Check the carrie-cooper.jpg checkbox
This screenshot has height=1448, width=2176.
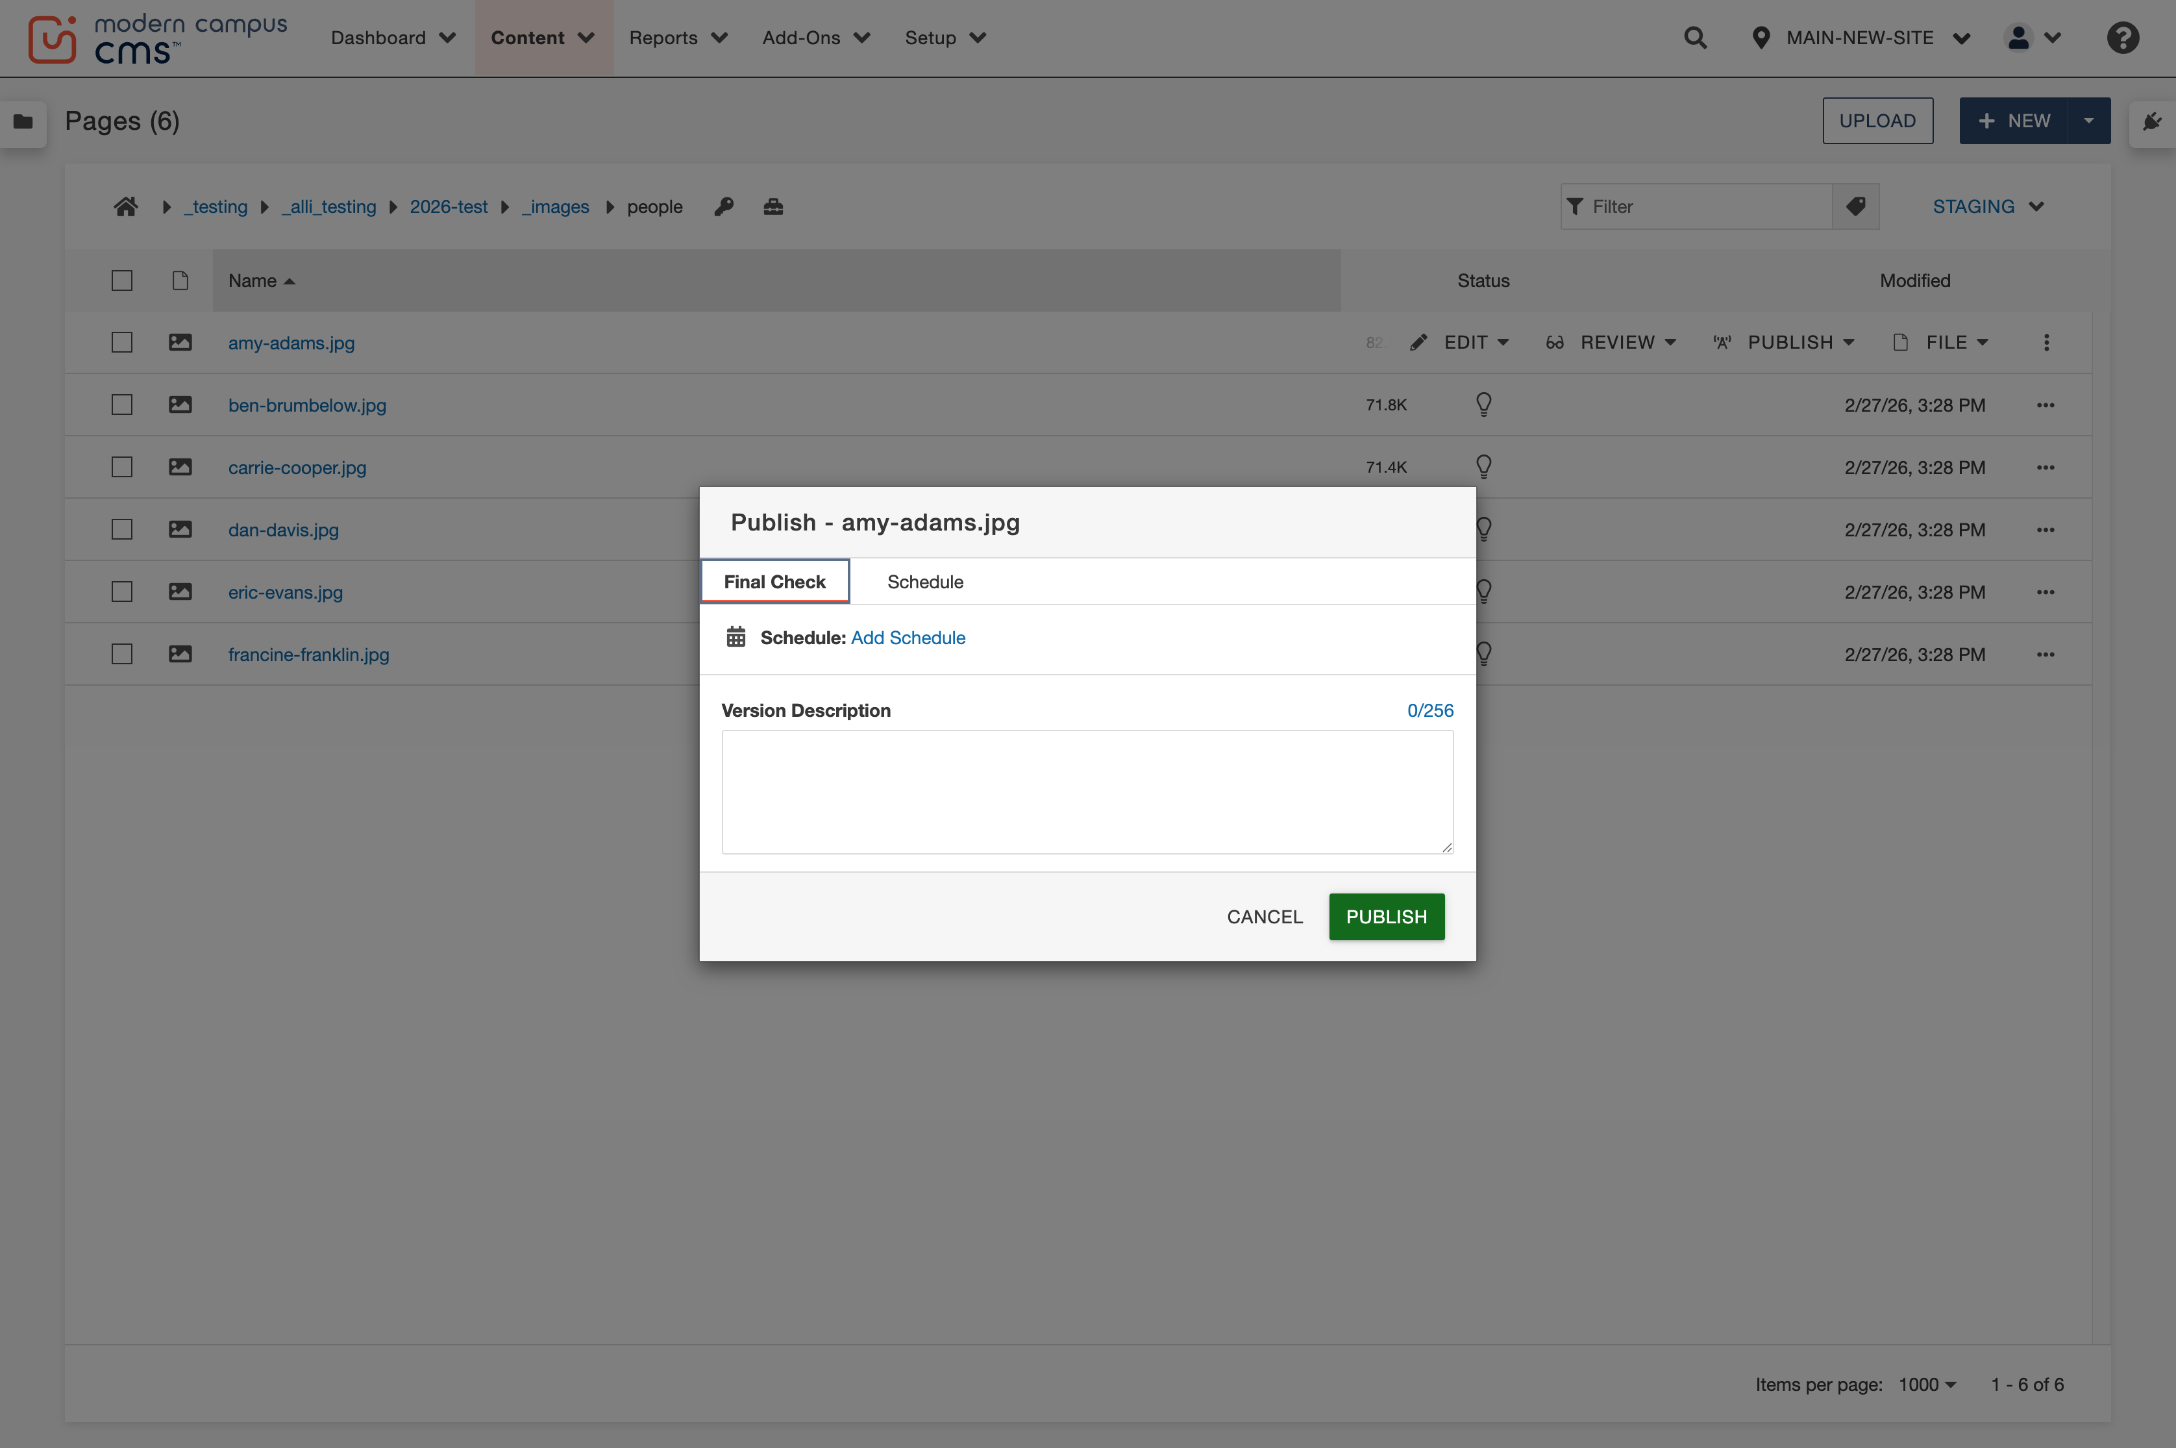122,468
